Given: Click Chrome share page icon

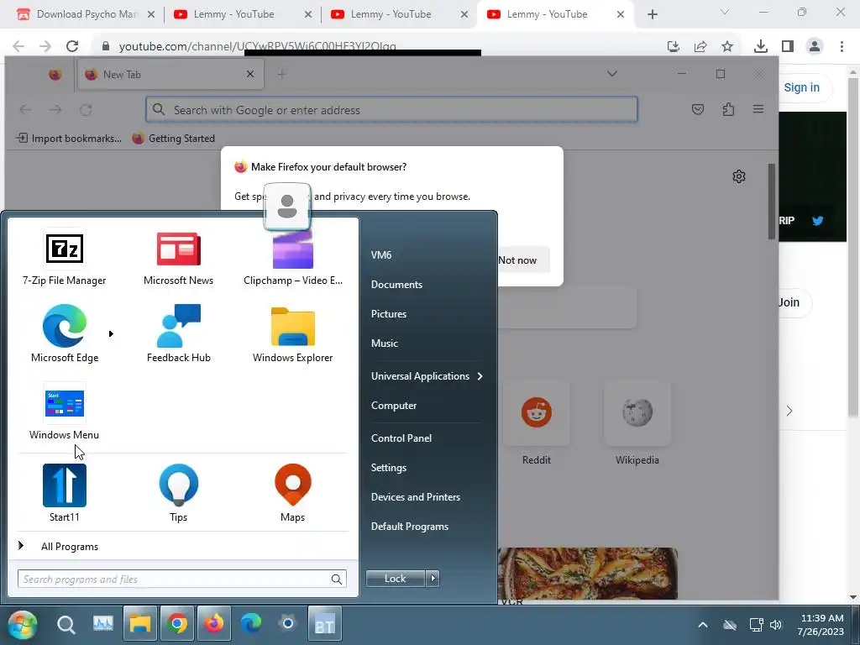Looking at the screenshot, I should (x=700, y=47).
